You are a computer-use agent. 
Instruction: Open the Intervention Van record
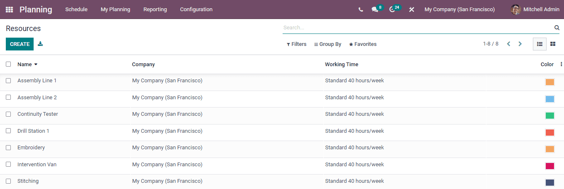tap(37, 165)
